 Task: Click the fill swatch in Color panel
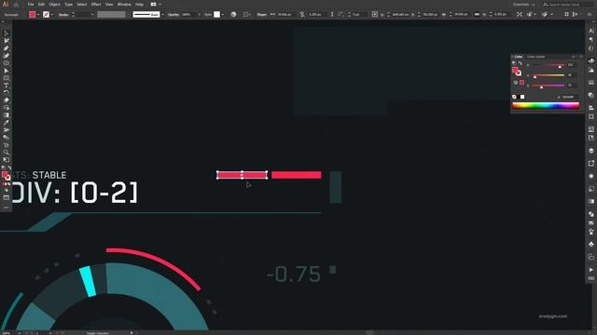pyautogui.click(x=515, y=70)
